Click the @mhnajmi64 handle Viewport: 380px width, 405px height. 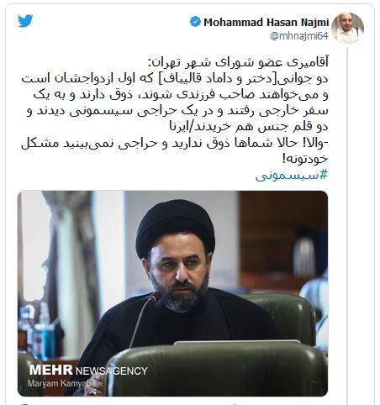[x=299, y=36]
